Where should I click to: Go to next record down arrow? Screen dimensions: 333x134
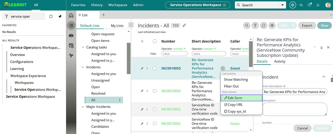[321, 47]
